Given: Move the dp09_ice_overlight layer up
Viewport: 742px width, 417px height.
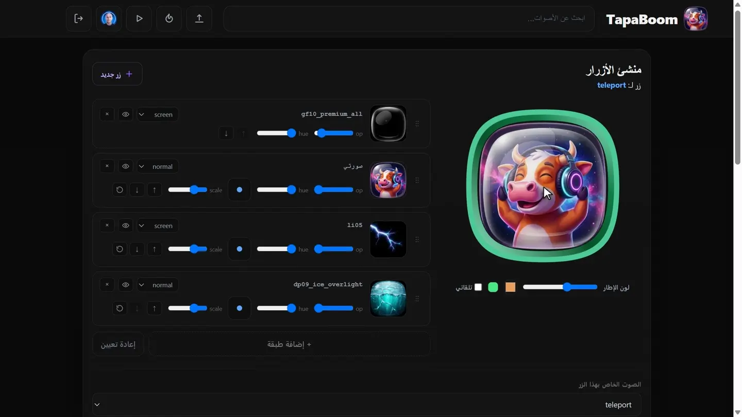Looking at the screenshot, I should (x=155, y=308).
